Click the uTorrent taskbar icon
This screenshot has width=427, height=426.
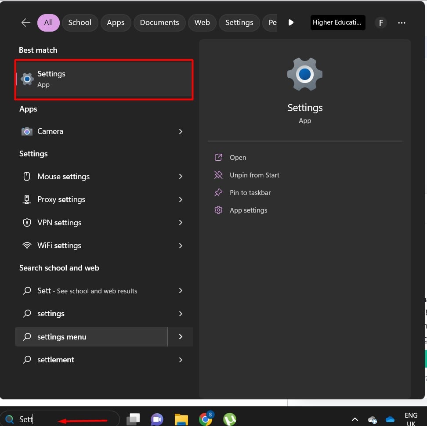(229, 419)
